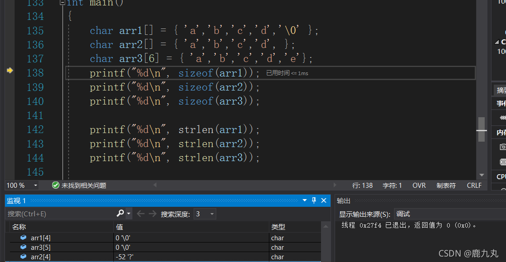Close the Watch 1 panel
506x262 pixels.
[324, 200]
